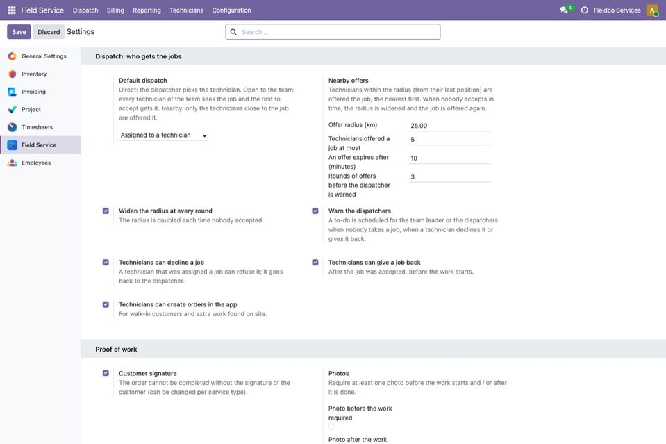Click the Fieldco Services company switcher
The width and height of the screenshot is (666, 444).
[x=617, y=10]
